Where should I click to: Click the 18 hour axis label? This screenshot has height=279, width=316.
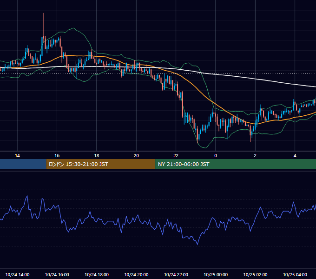(97, 156)
